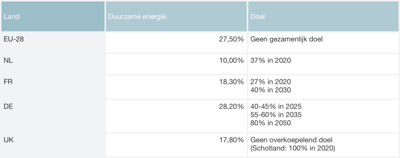Select the 80% in 2050 text
400x158 pixels.
(271, 123)
